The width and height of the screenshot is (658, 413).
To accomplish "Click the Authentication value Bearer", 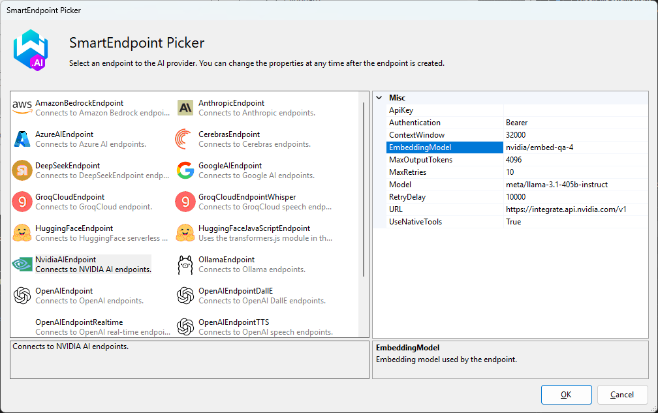I will pyautogui.click(x=575, y=123).
